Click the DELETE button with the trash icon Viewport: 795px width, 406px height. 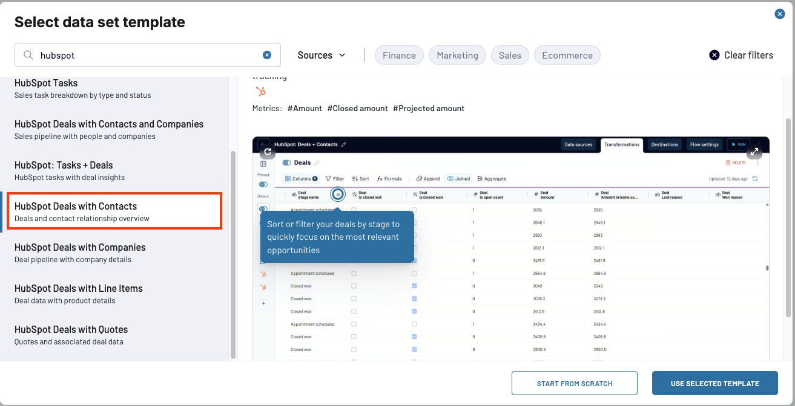point(736,163)
